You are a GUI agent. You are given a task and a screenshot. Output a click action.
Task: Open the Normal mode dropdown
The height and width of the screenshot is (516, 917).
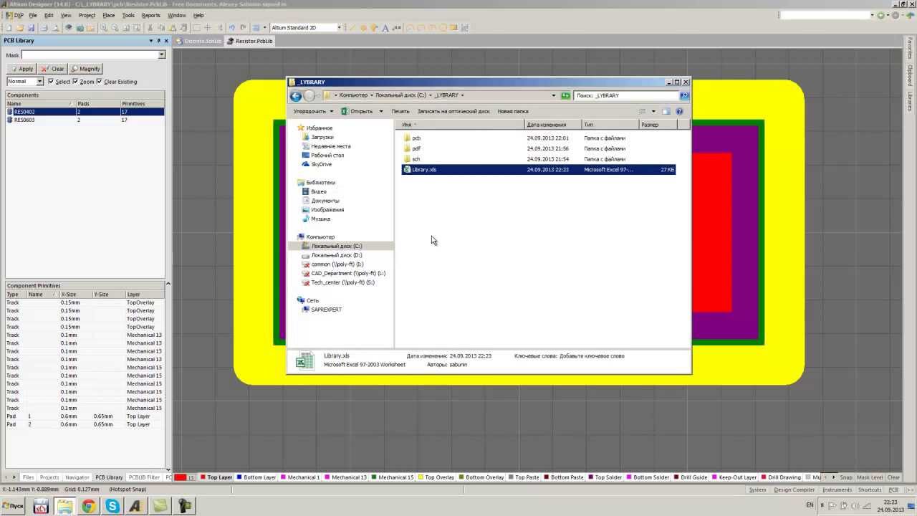point(40,82)
